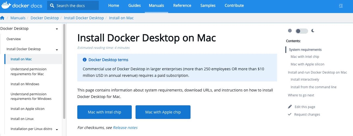Click Edit this page link text
353x136 pixels.
coord(305,107)
